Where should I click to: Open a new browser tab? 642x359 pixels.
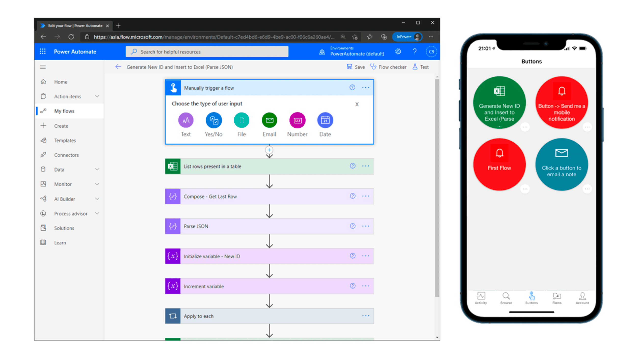pyautogui.click(x=118, y=25)
